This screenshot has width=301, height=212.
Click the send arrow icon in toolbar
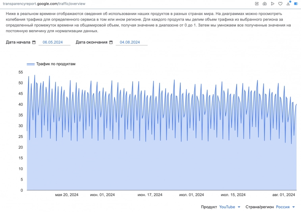click(272, 4)
